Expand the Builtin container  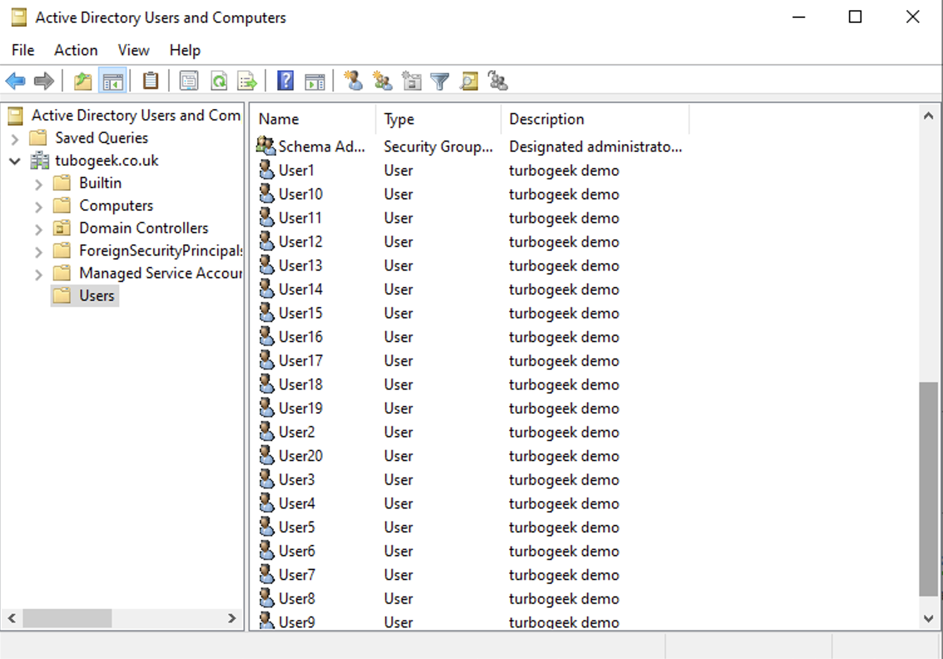point(39,183)
